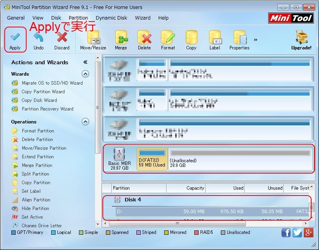Screen dimensions: 319x250
Task: Sort by the Unused column header
Action: pos(265,188)
